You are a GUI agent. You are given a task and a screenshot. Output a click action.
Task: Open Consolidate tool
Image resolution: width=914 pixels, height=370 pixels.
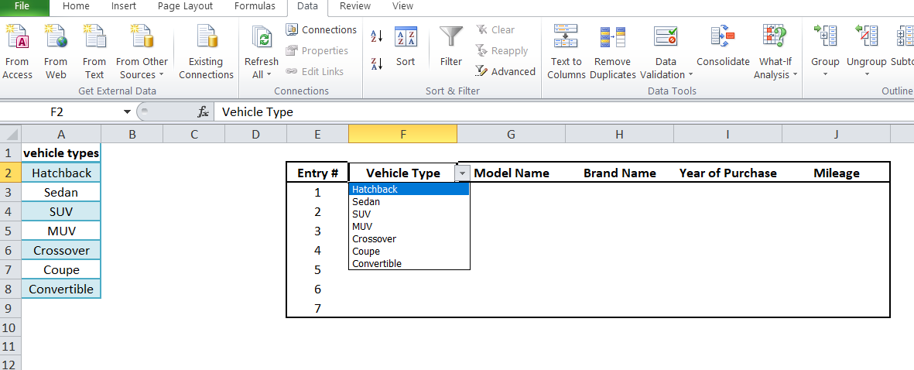(723, 46)
